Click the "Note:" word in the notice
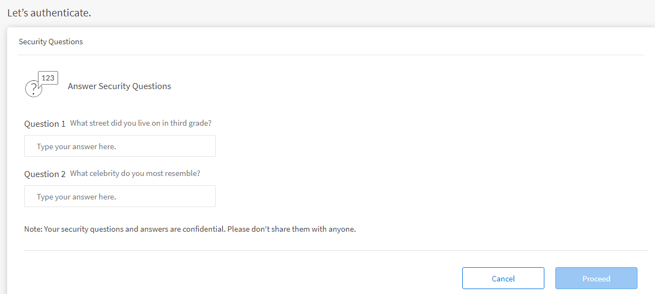 33,230
